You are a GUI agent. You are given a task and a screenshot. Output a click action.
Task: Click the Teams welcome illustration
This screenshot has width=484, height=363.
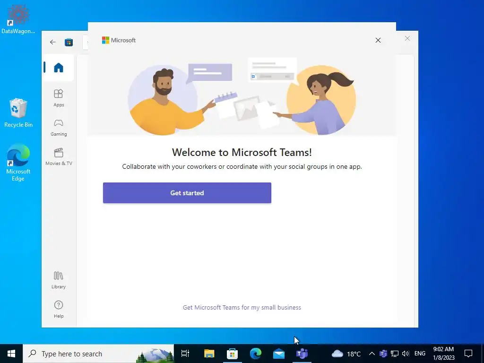click(242, 96)
